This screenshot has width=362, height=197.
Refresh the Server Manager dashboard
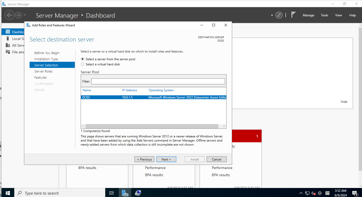coord(279,15)
